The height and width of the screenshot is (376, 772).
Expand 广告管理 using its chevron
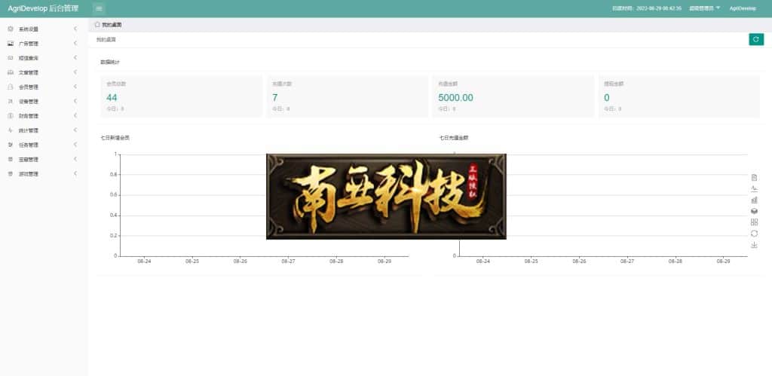click(x=75, y=43)
